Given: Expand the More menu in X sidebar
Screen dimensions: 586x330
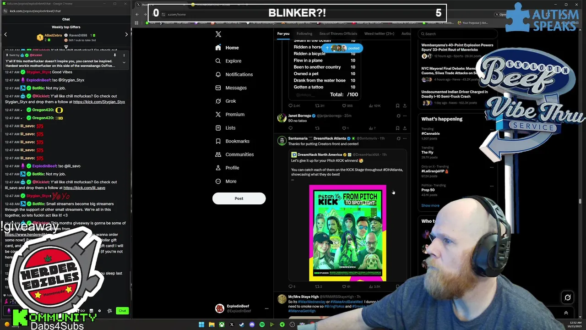Looking at the screenshot, I should tap(226, 181).
